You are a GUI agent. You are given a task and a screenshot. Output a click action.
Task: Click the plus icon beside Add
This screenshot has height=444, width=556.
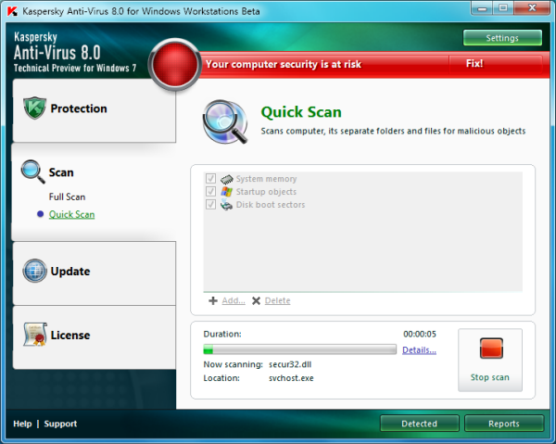213,300
